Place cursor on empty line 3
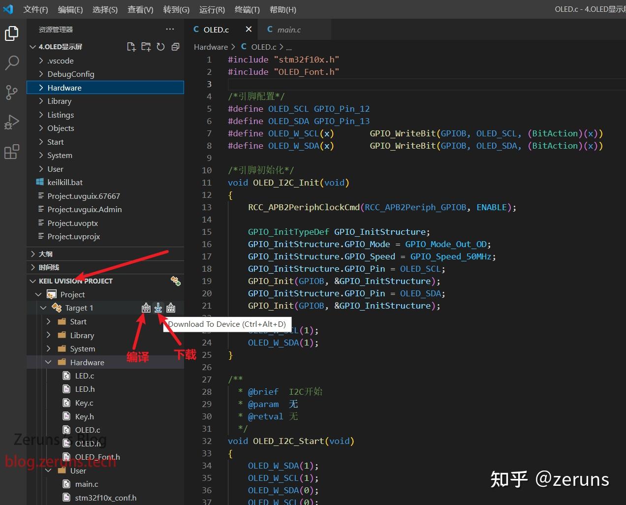Image resolution: width=626 pixels, height=505 pixels. [x=426, y=84]
